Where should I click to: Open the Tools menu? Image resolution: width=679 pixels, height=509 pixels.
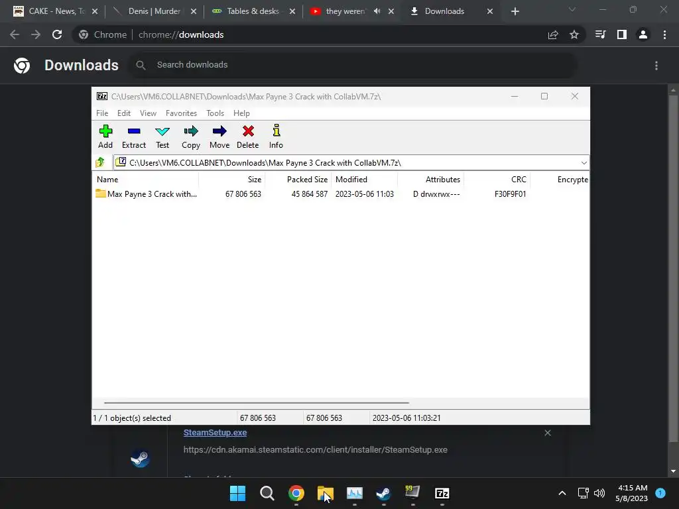pyautogui.click(x=216, y=113)
